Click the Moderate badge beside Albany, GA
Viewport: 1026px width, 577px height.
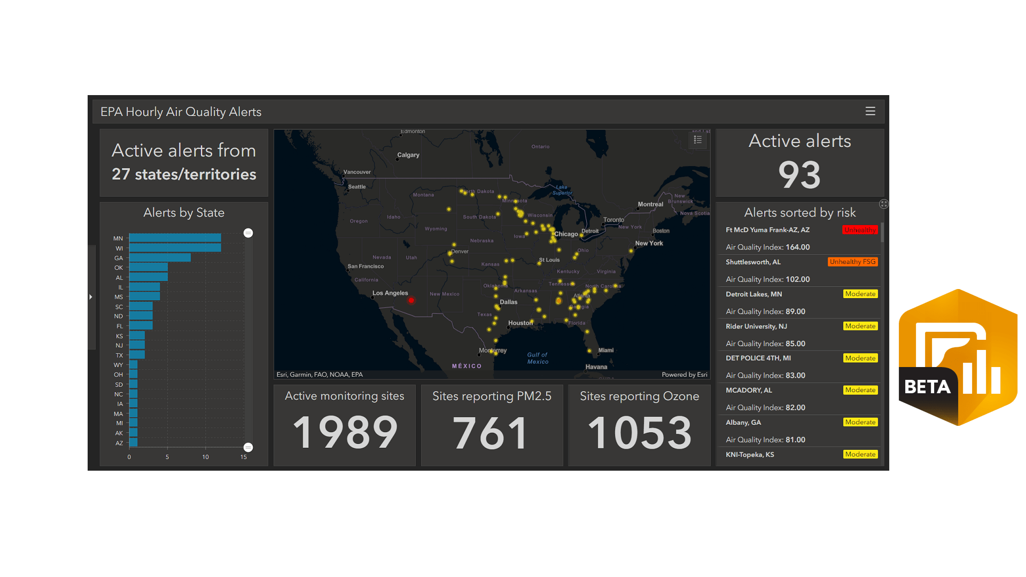click(x=860, y=422)
